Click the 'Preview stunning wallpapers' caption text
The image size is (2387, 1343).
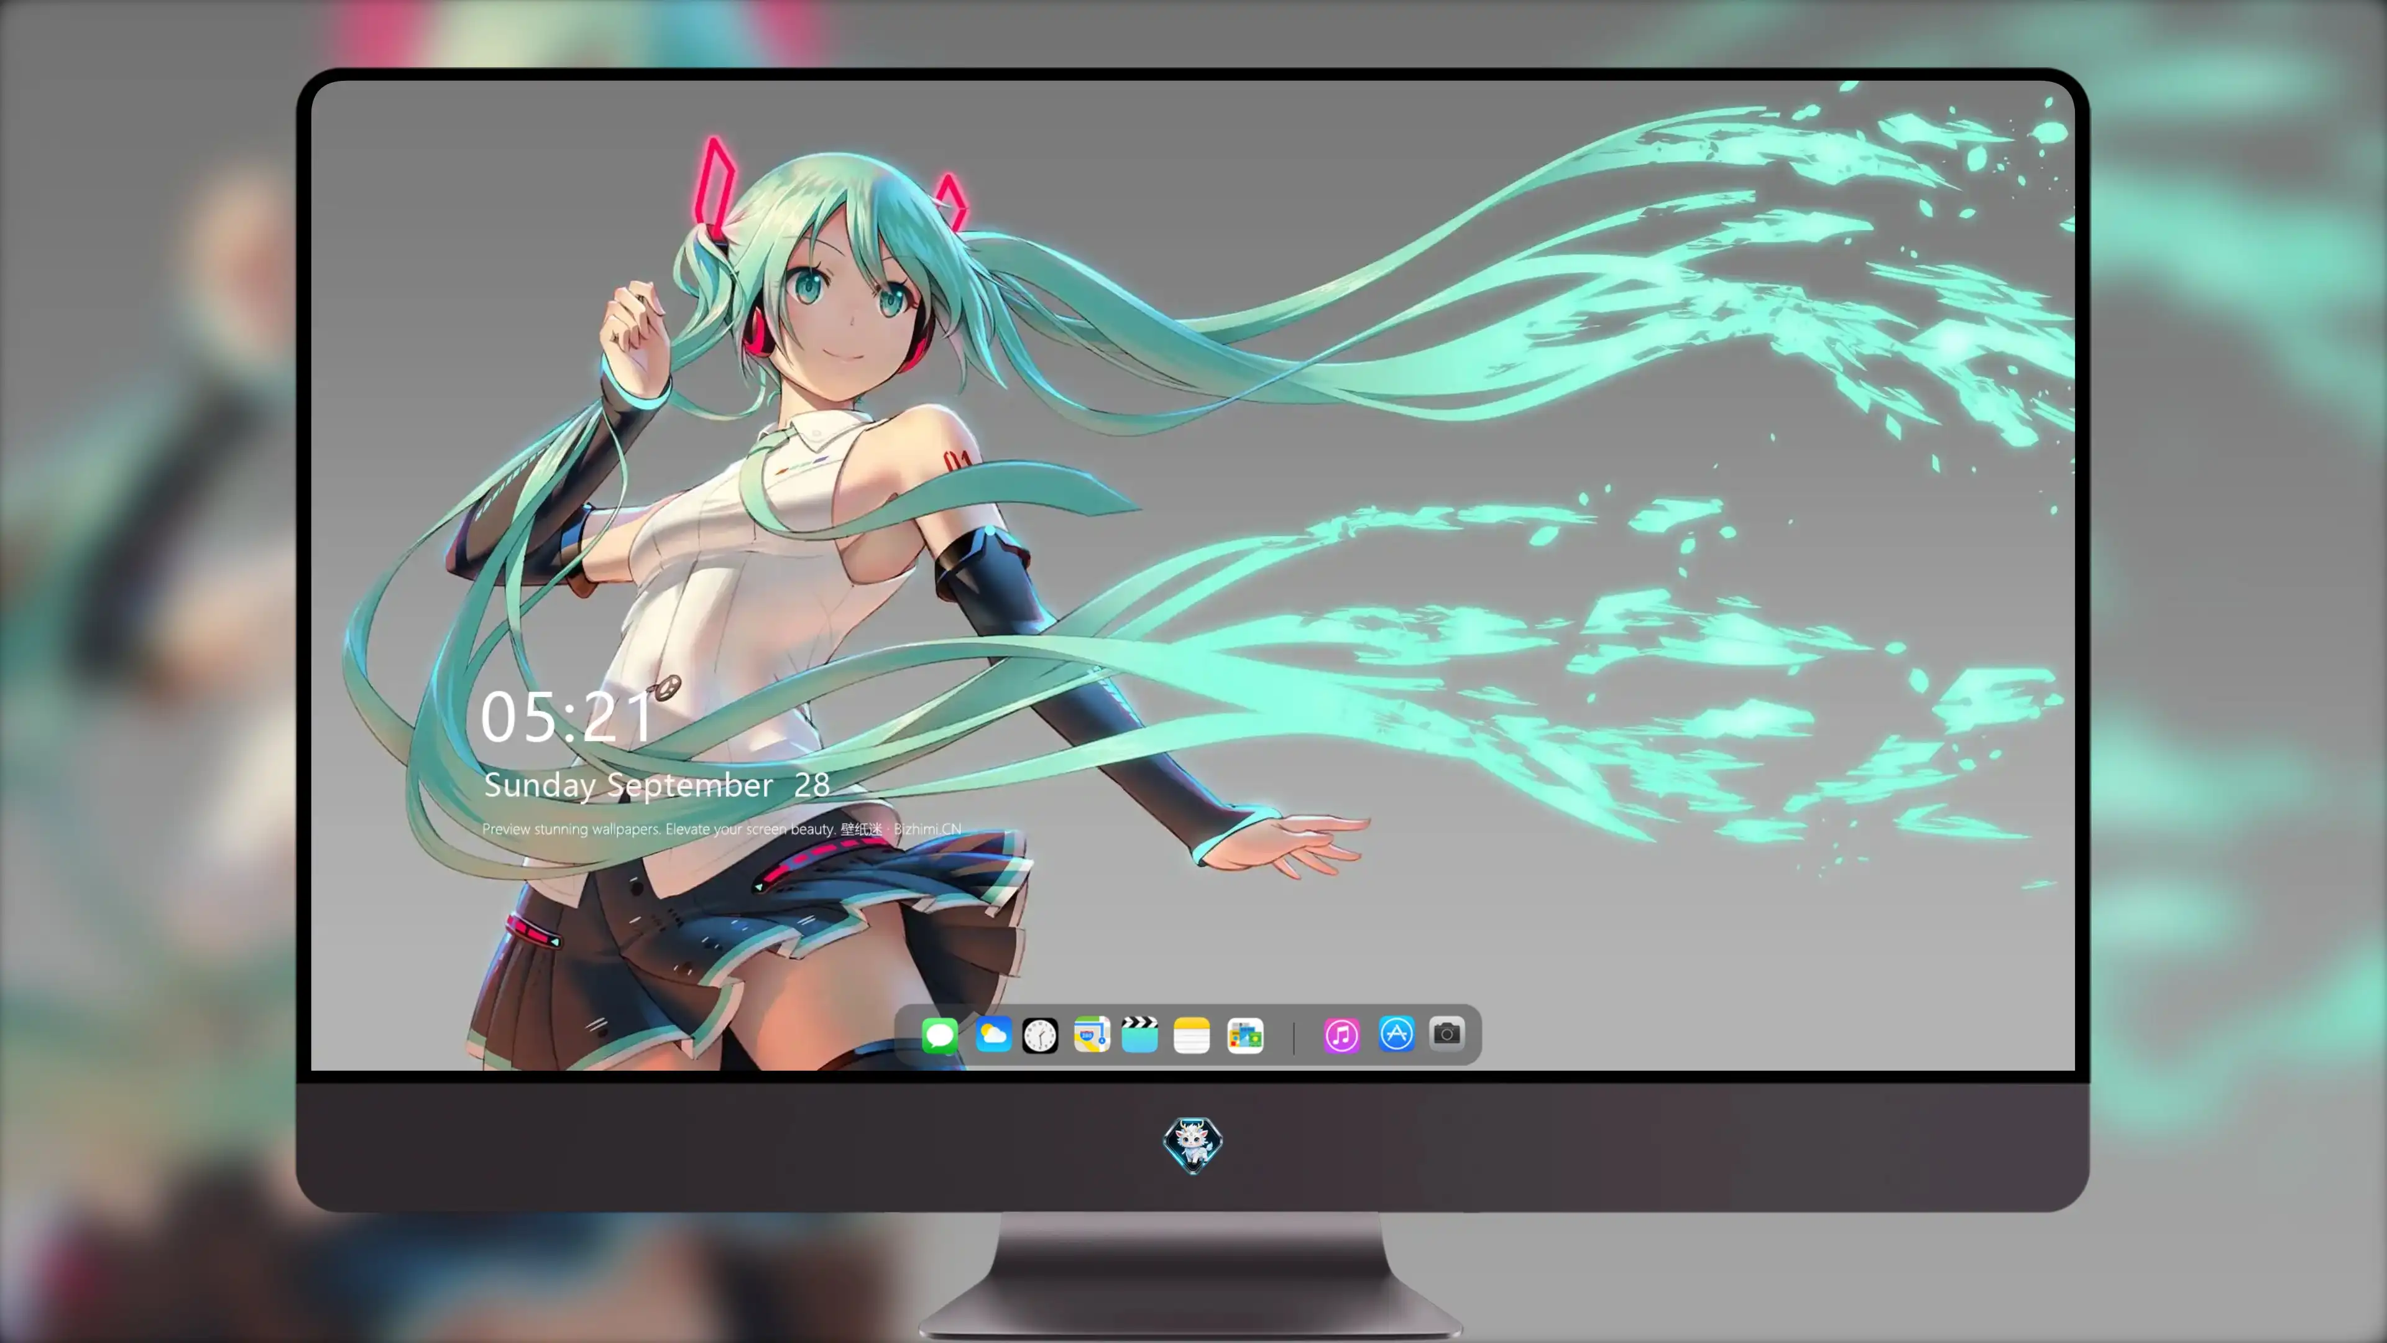(722, 829)
